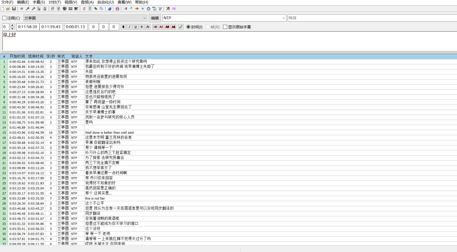Snap subtitle start to video
Image resolution: width=457 pixels, height=252 pixels.
(x=53, y=9)
